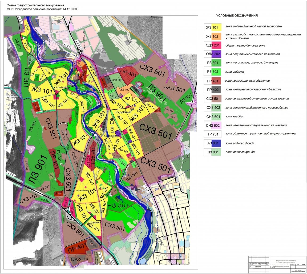Click the title block stamp at bottom right
The height and width of the screenshot is (274, 307).
pos(277,264)
